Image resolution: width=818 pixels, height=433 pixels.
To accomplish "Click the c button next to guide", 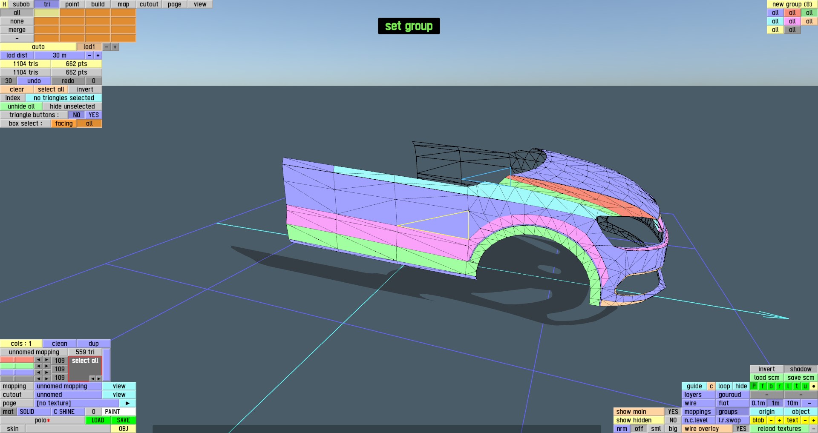I will coord(711,386).
